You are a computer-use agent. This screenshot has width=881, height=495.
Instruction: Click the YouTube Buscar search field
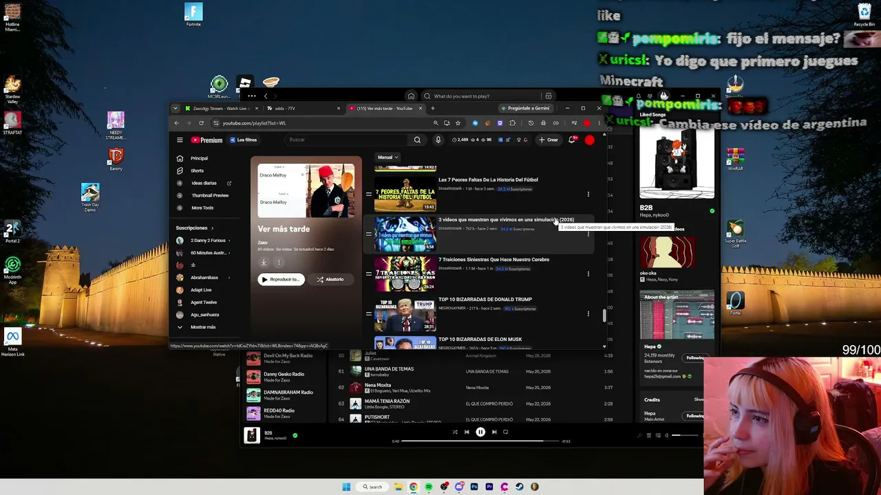[348, 140]
